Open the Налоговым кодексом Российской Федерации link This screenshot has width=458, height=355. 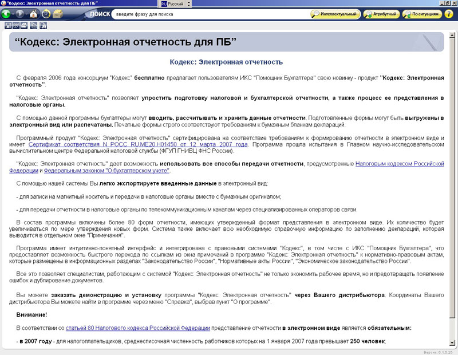pos(399,163)
